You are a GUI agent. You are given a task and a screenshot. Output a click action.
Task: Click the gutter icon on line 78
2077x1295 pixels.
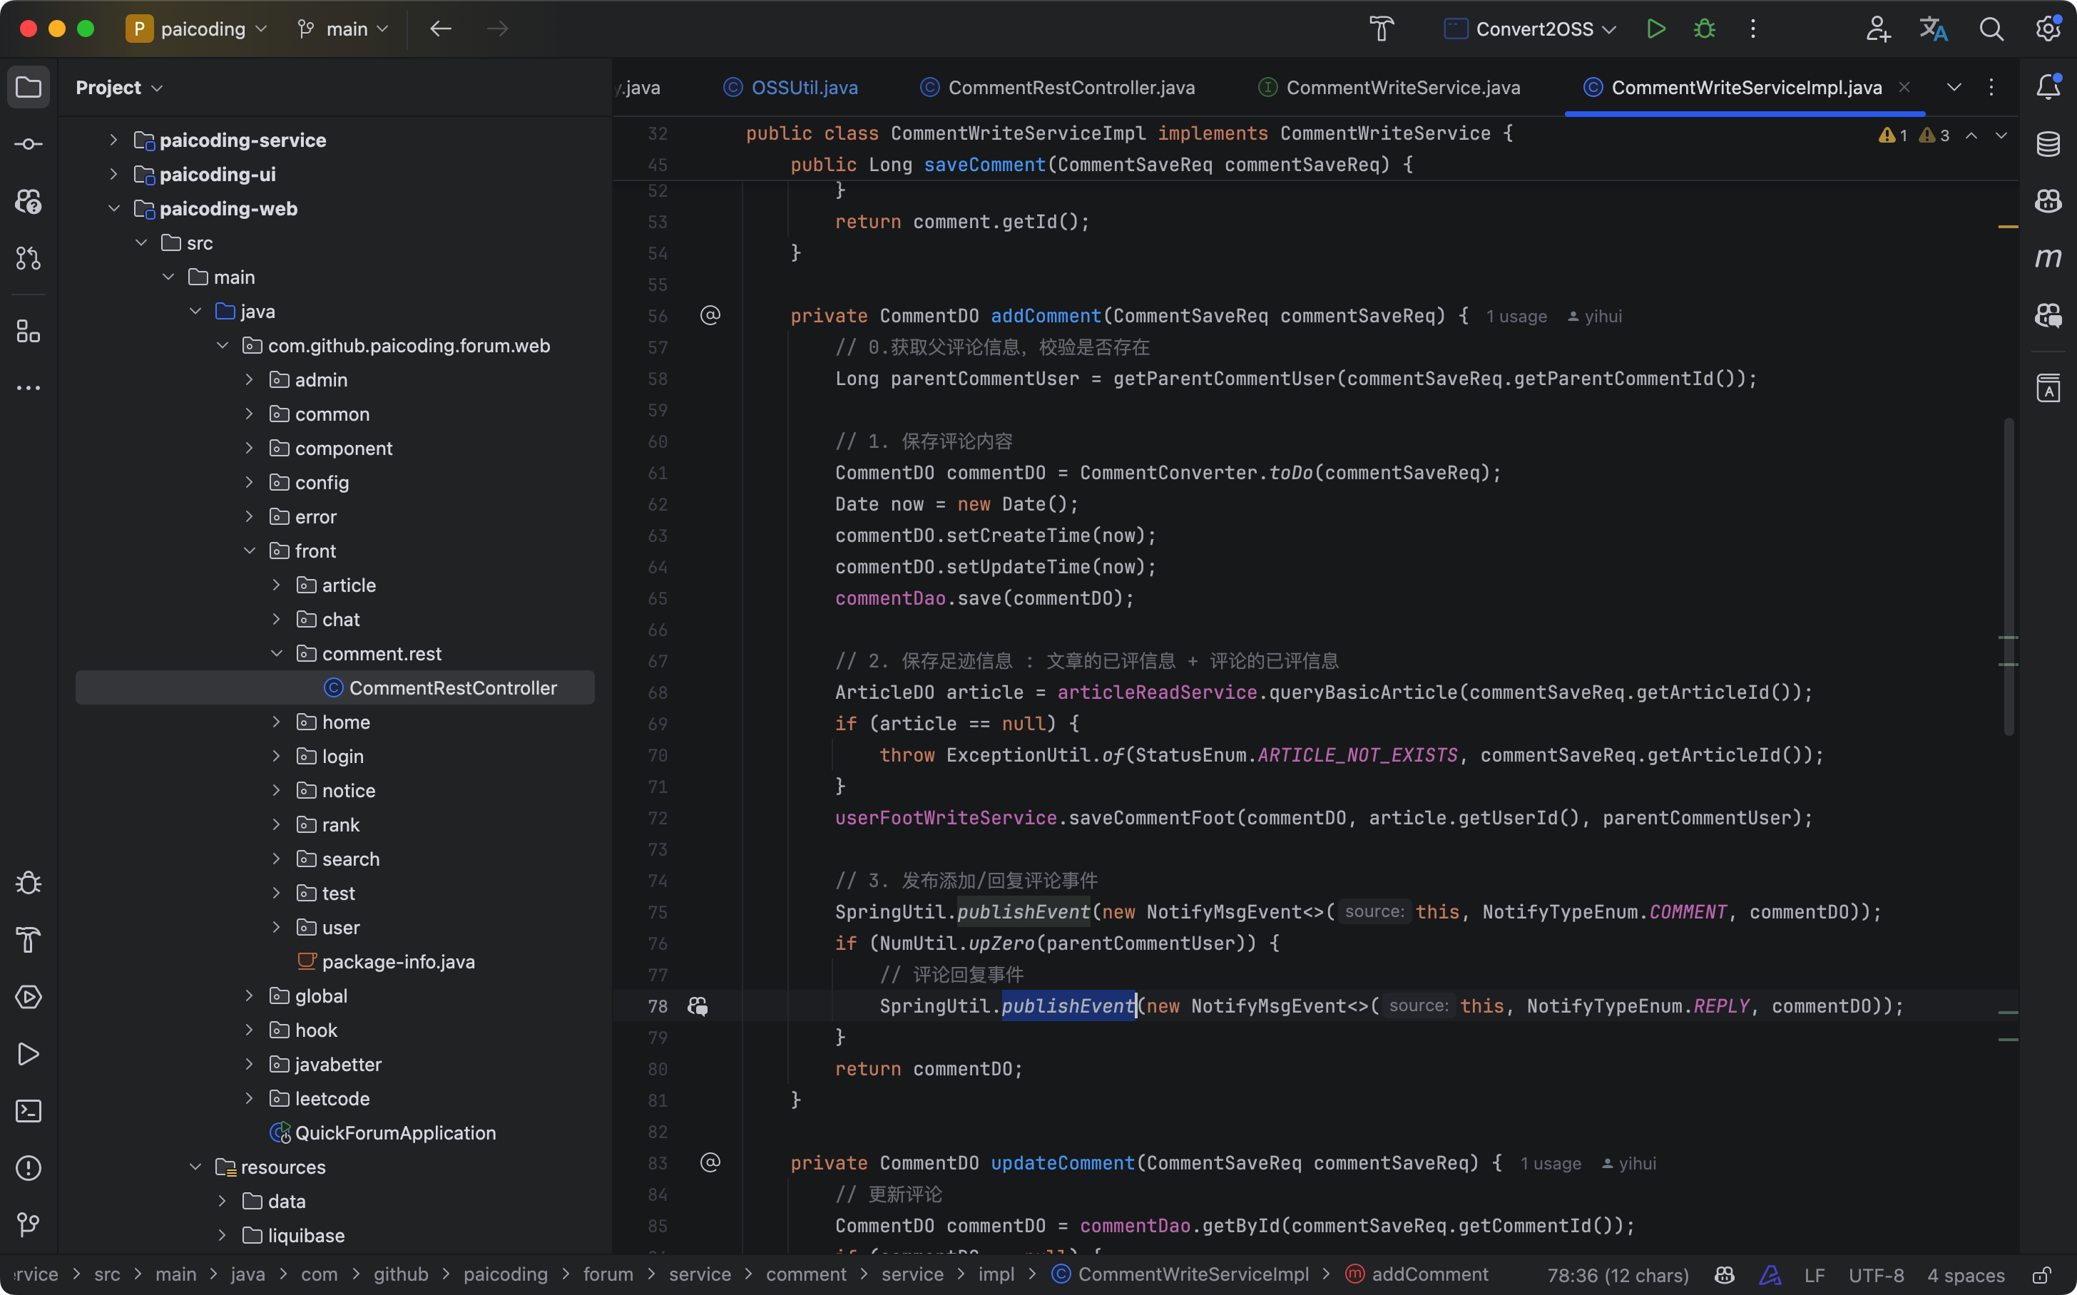coord(698,1006)
